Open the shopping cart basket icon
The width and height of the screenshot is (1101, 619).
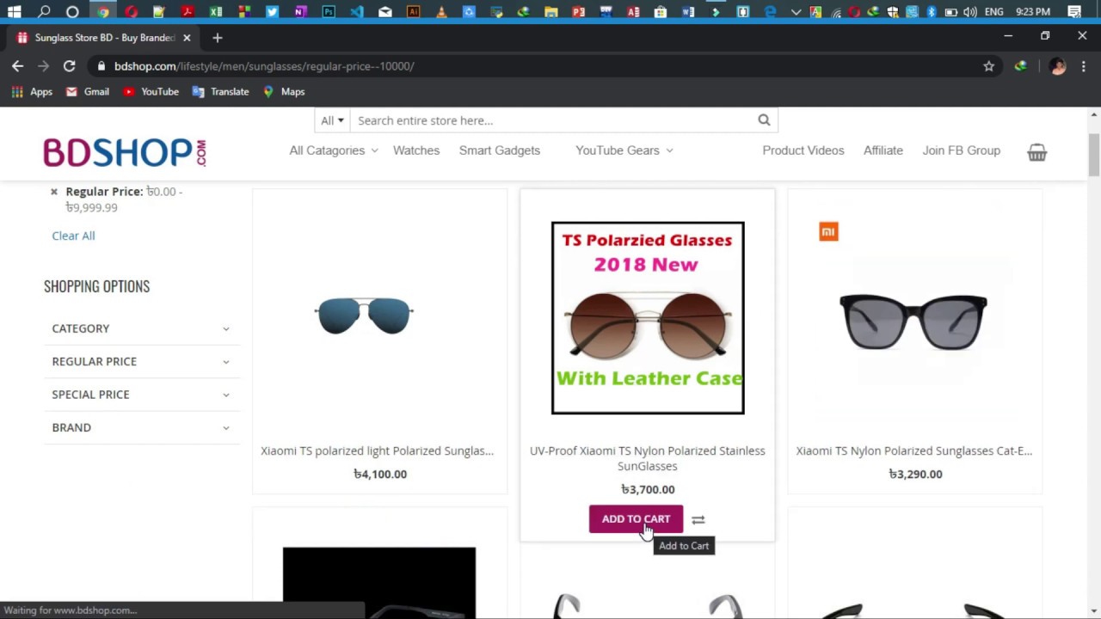1037,152
